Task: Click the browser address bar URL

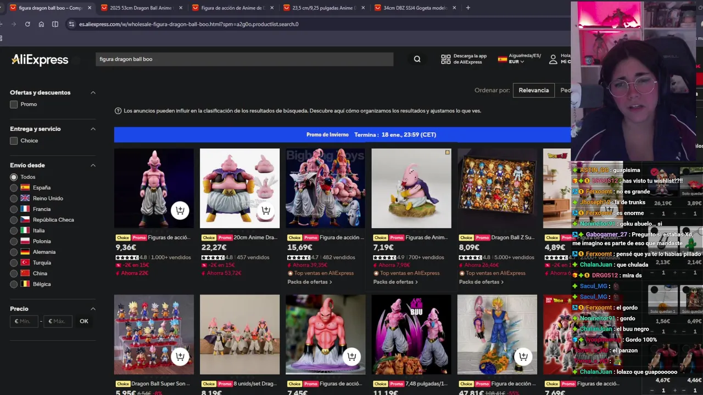Action: point(189,24)
